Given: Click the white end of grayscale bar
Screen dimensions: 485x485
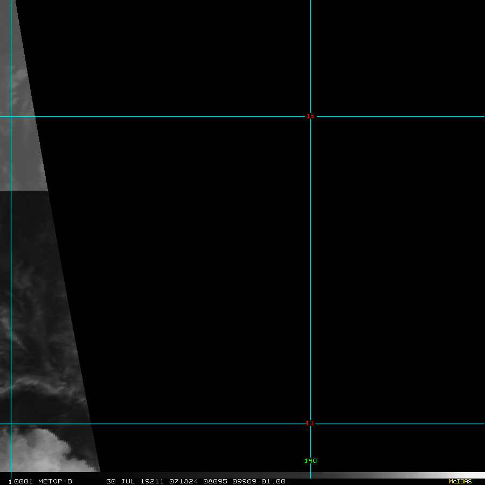Looking at the screenshot, I should tap(477, 475).
